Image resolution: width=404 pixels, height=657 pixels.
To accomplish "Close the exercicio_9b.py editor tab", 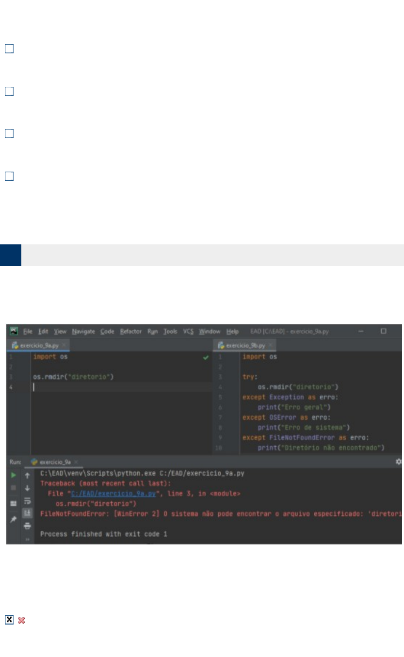I will click(x=271, y=346).
